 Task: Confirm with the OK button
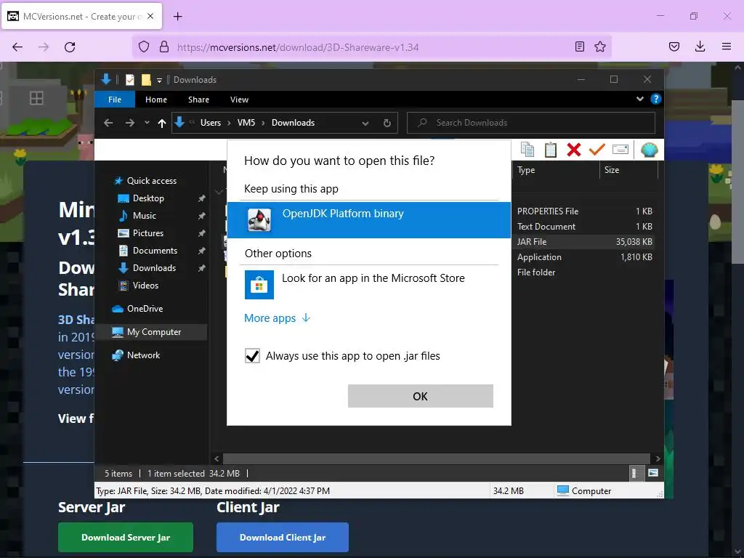(421, 396)
